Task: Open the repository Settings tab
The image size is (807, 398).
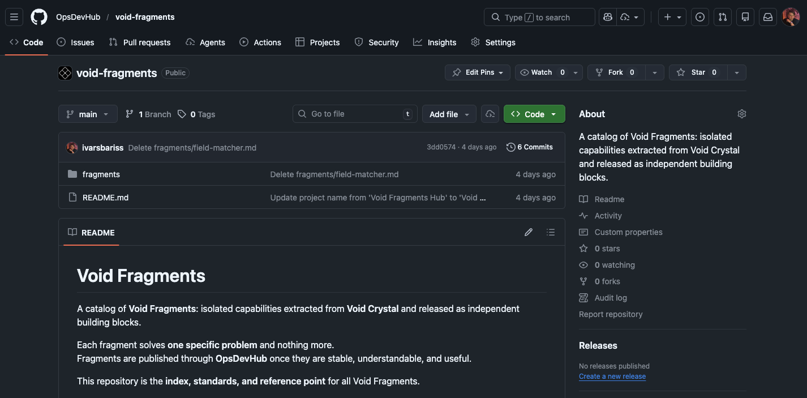Action: (x=493, y=42)
